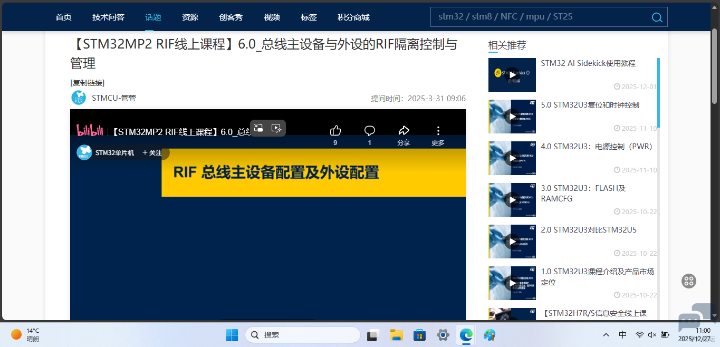The width and height of the screenshot is (720, 347).
Task: Open the 视频 nav item
Action: tap(272, 17)
